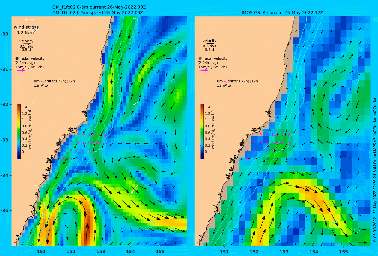The height and width of the screenshot is (256, 378).
Task: Click the -34 latitude axis label
Action: pos(4,175)
